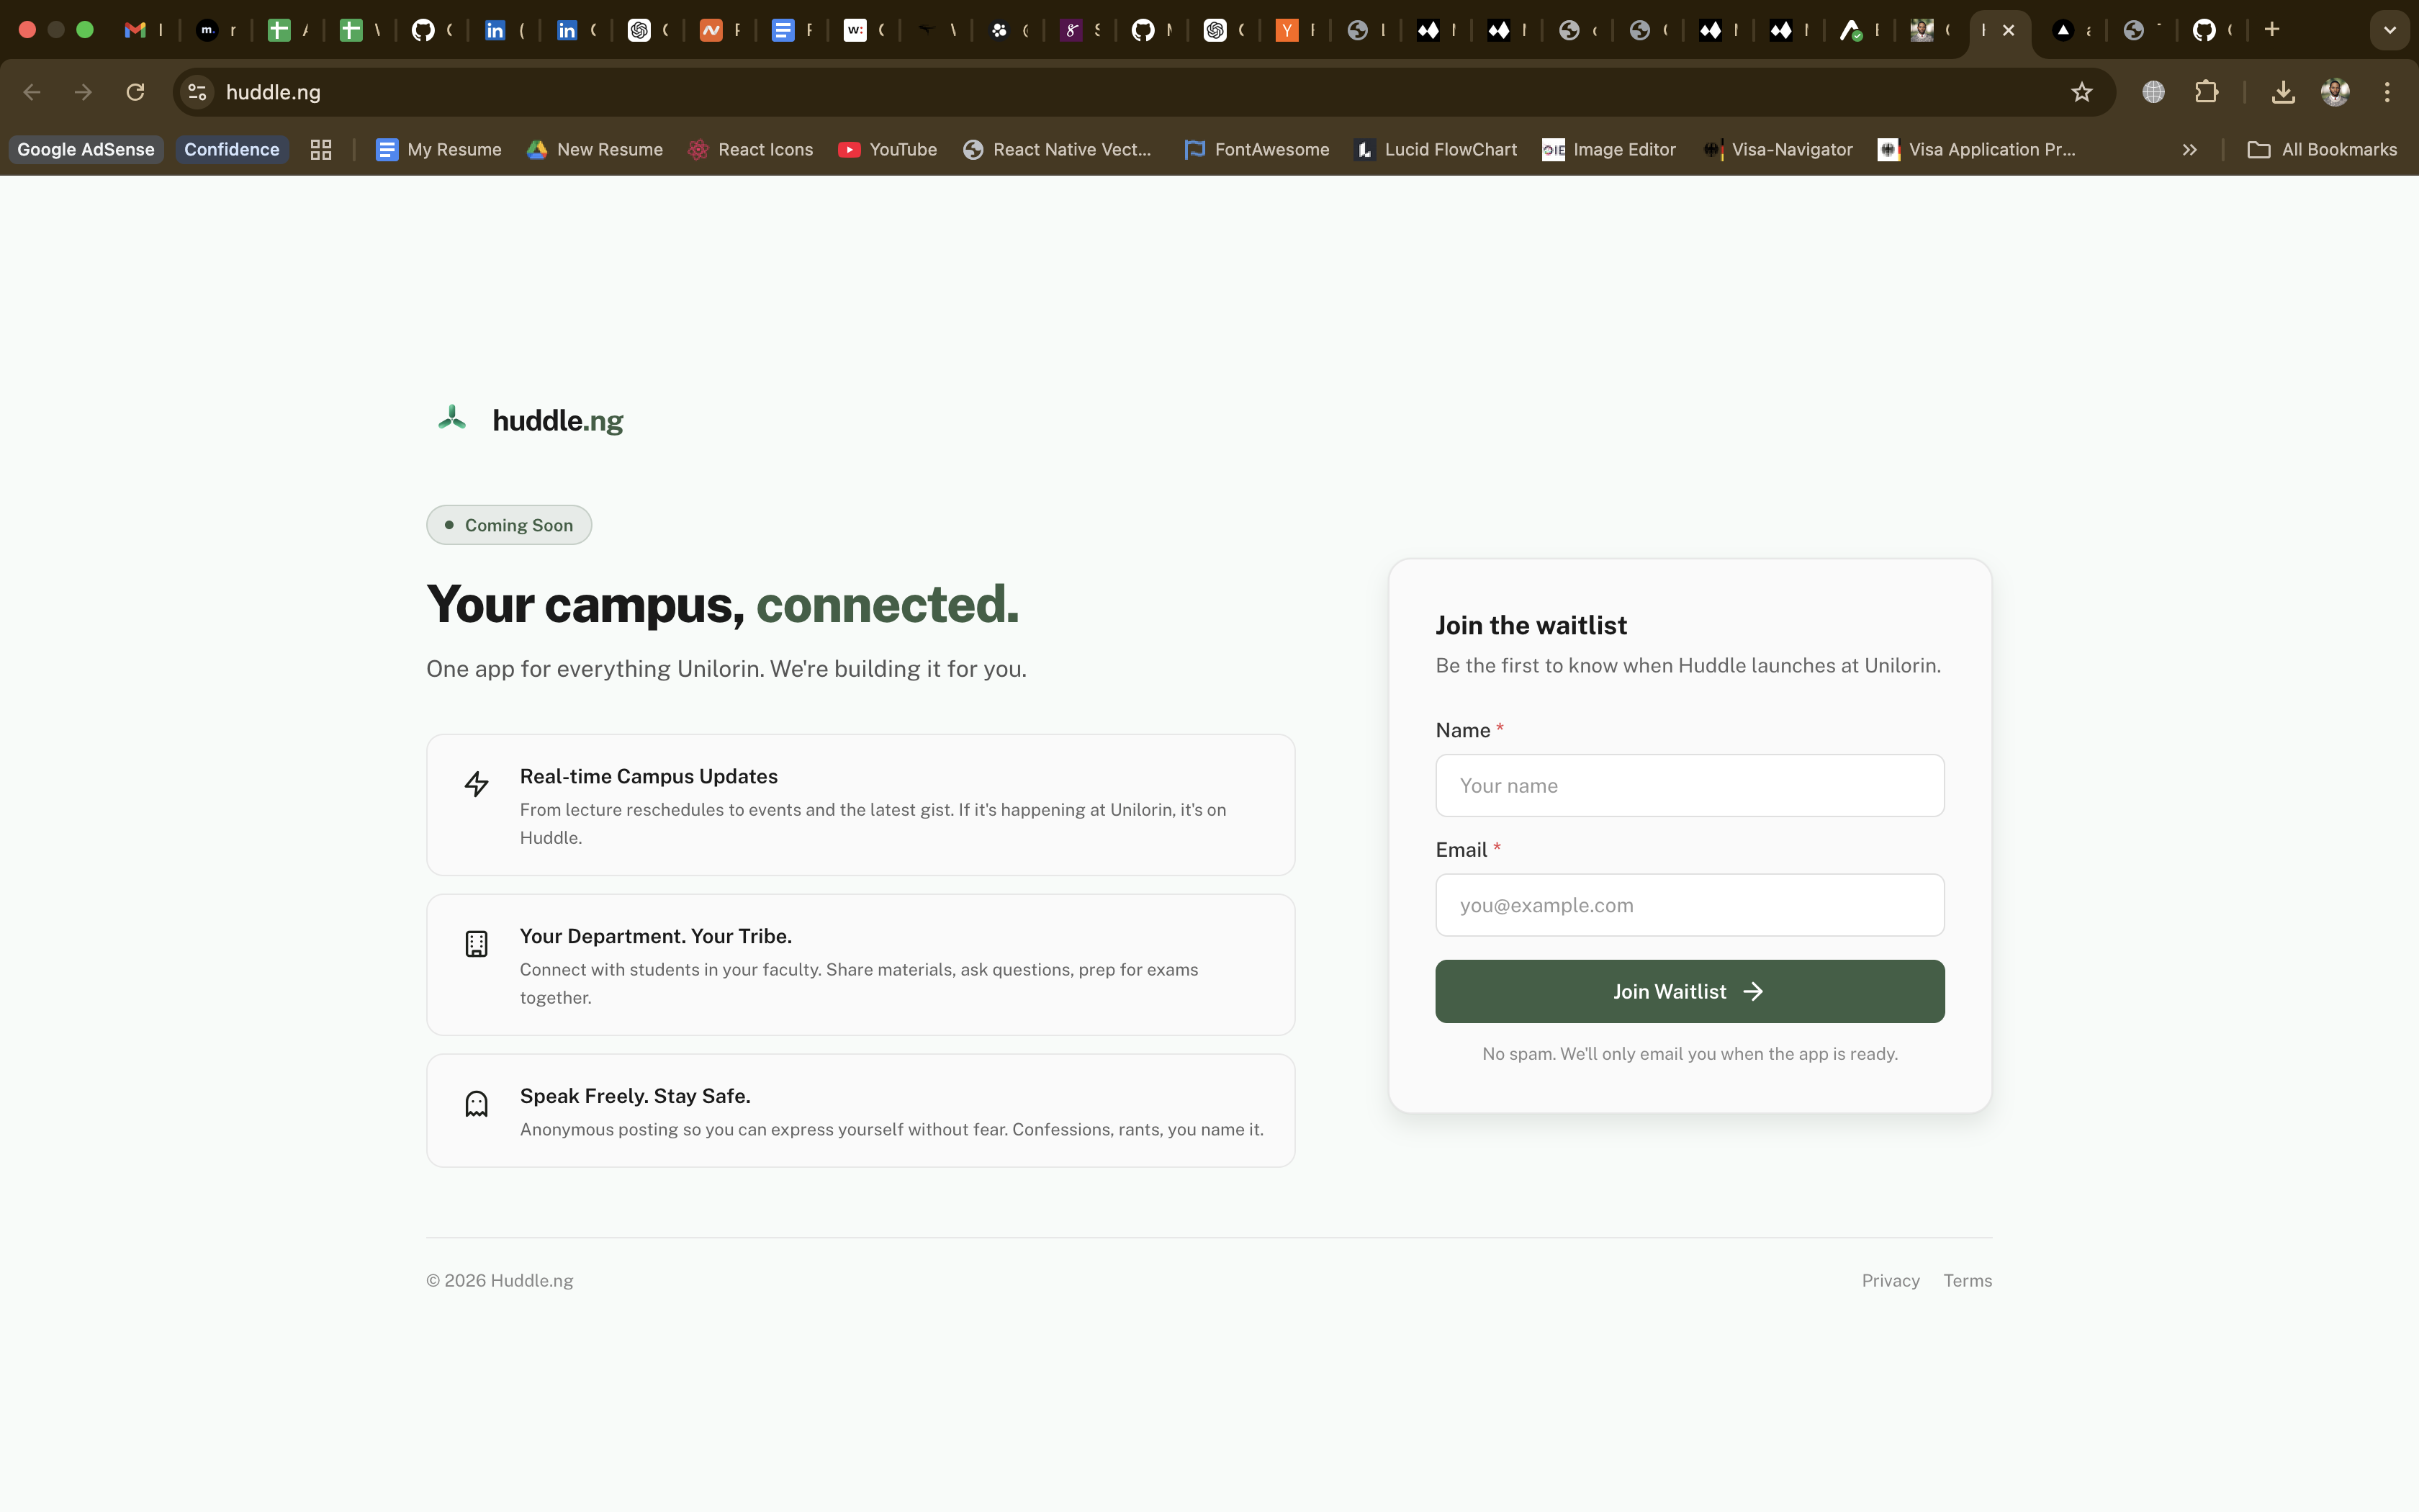Open the Confidence bookmark
The height and width of the screenshot is (1512, 2419).
tap(232, 150)
